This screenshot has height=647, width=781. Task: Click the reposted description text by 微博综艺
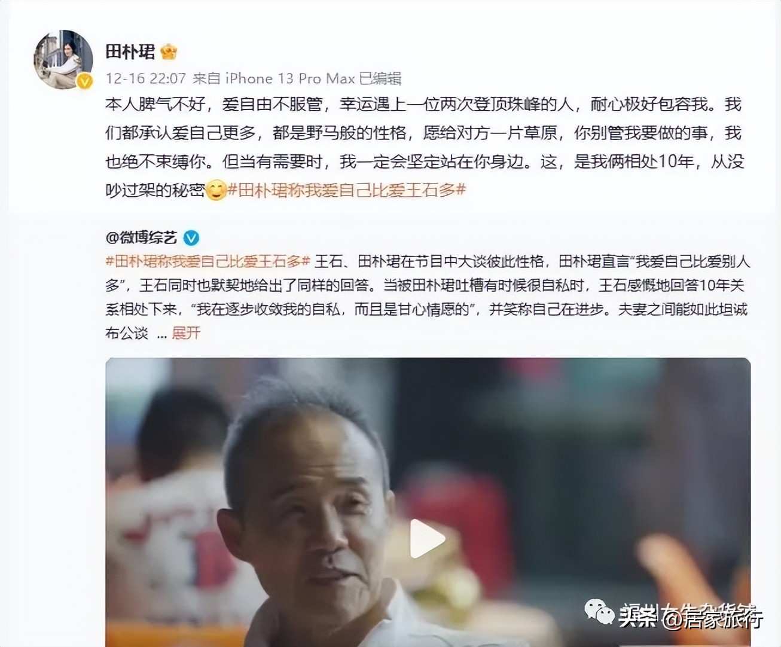tap(427, 297)
